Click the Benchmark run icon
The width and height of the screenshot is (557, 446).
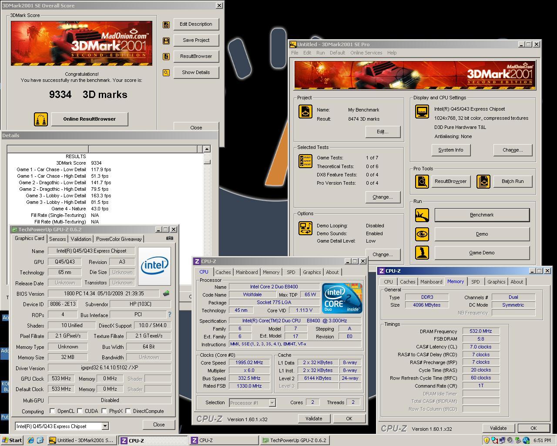422,215
